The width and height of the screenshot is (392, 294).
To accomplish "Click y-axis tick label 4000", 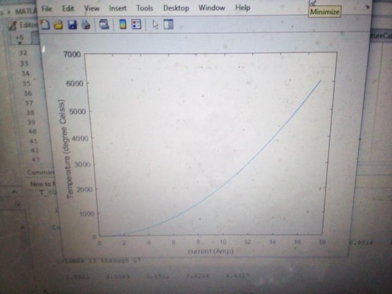I will (80, 138).
